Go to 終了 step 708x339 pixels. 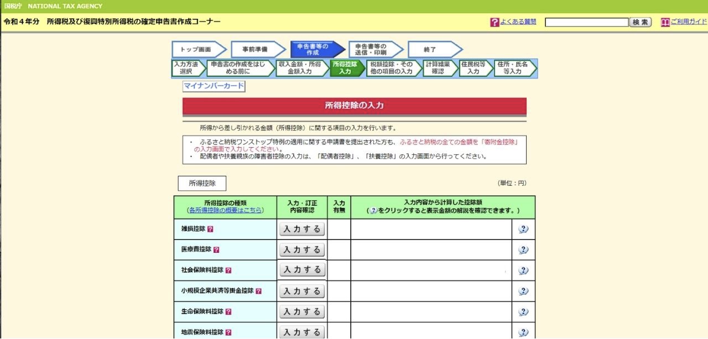(x=435, y=50)
